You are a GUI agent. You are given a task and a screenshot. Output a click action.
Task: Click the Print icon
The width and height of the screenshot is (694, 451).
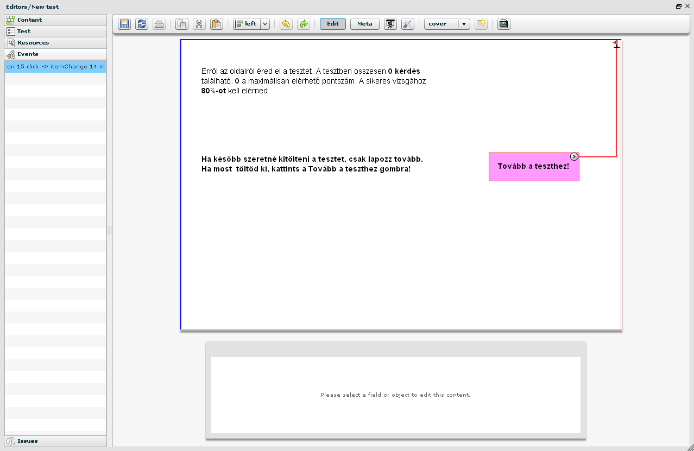tap(159, 24)
